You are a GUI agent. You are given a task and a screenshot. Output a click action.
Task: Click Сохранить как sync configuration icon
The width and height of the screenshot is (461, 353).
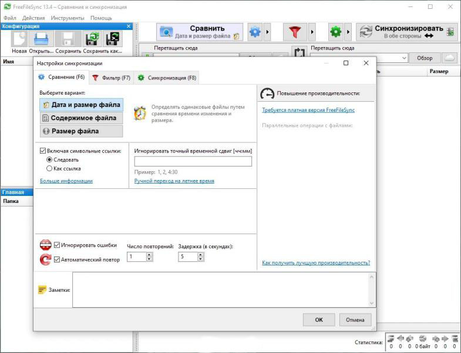tap(93, 39)
